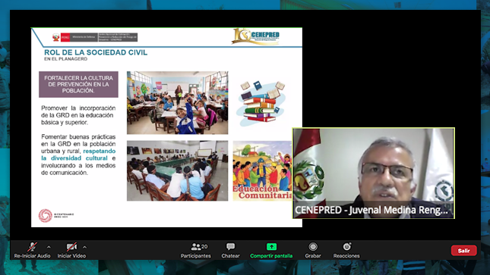The width and height of the screenshot is (490, 275).
Task: Select the speaker video thumbnail of Juvenal Medina
Action: point(374,173)
